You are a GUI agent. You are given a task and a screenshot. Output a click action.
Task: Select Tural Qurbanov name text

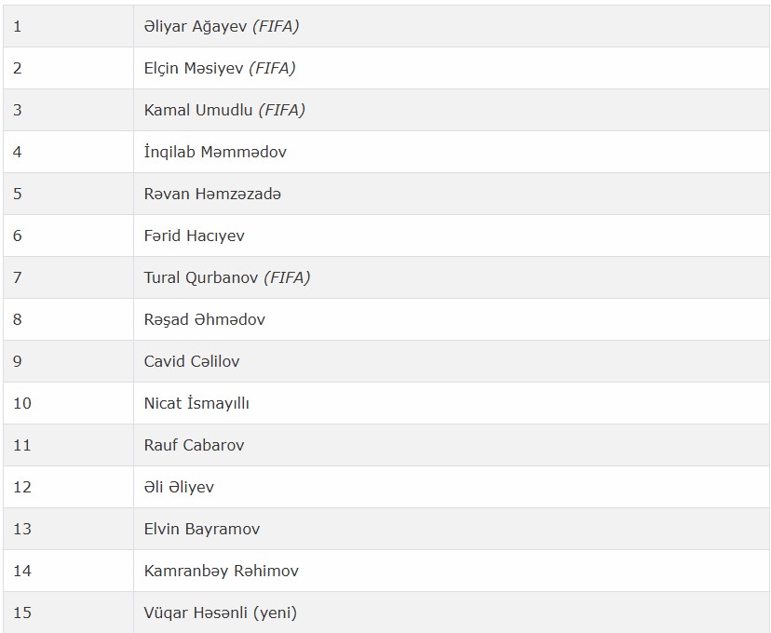(x=200, y=277)
